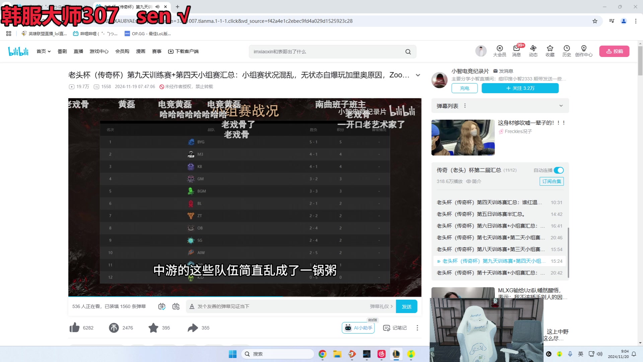Click the 发送 danmaku send button
Screen dimensions: 643x362
click(x=407, y=306)
